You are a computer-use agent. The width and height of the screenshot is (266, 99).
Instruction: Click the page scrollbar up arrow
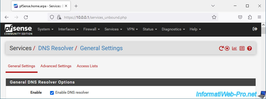click(x=263, y=25)
